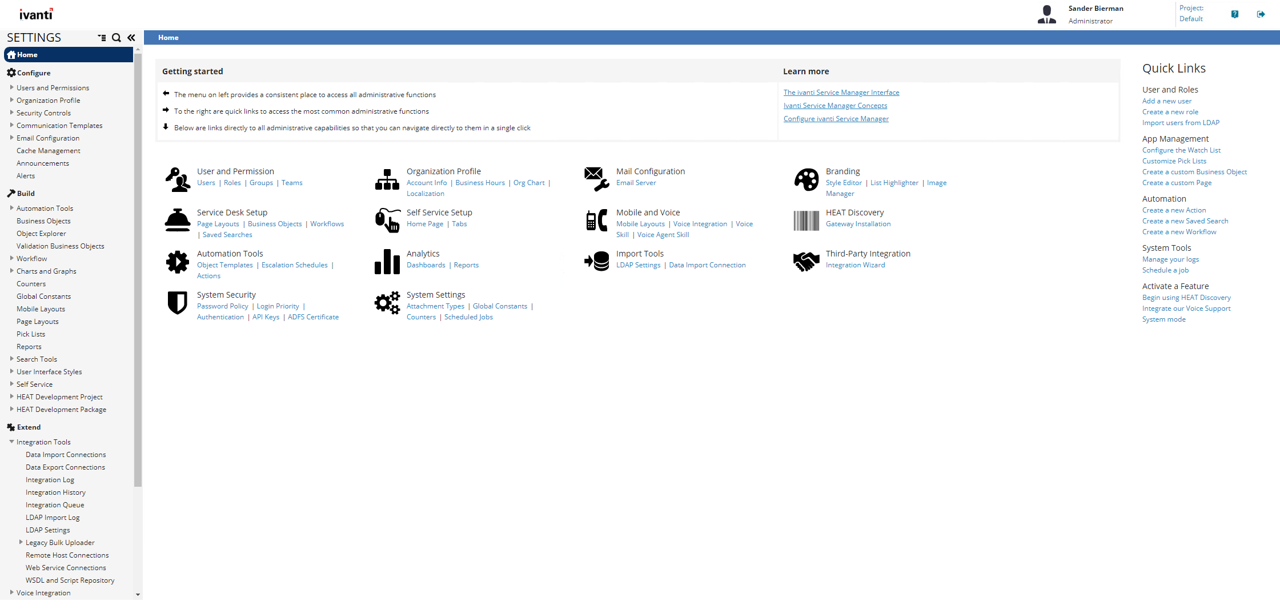Click Gateway Installation link
This screenshot has width=1280, height=609.
(x=858, y=224)
